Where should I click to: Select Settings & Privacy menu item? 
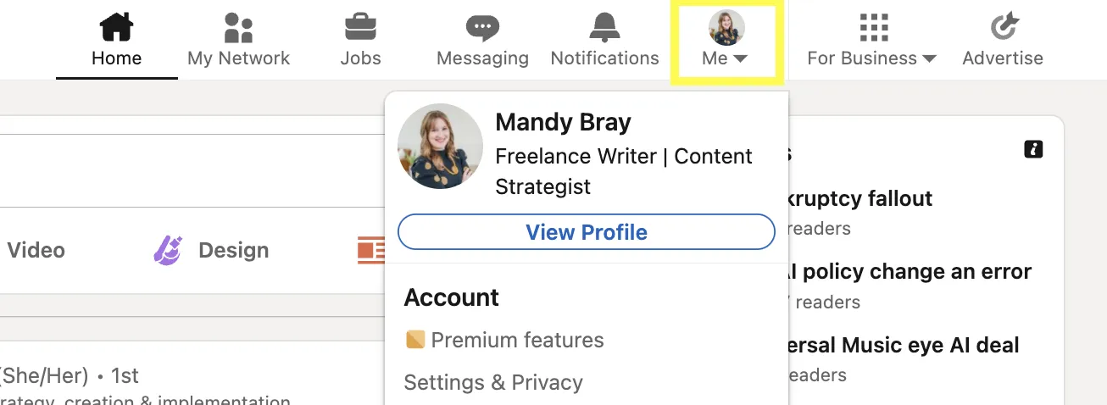pos(493,383)
